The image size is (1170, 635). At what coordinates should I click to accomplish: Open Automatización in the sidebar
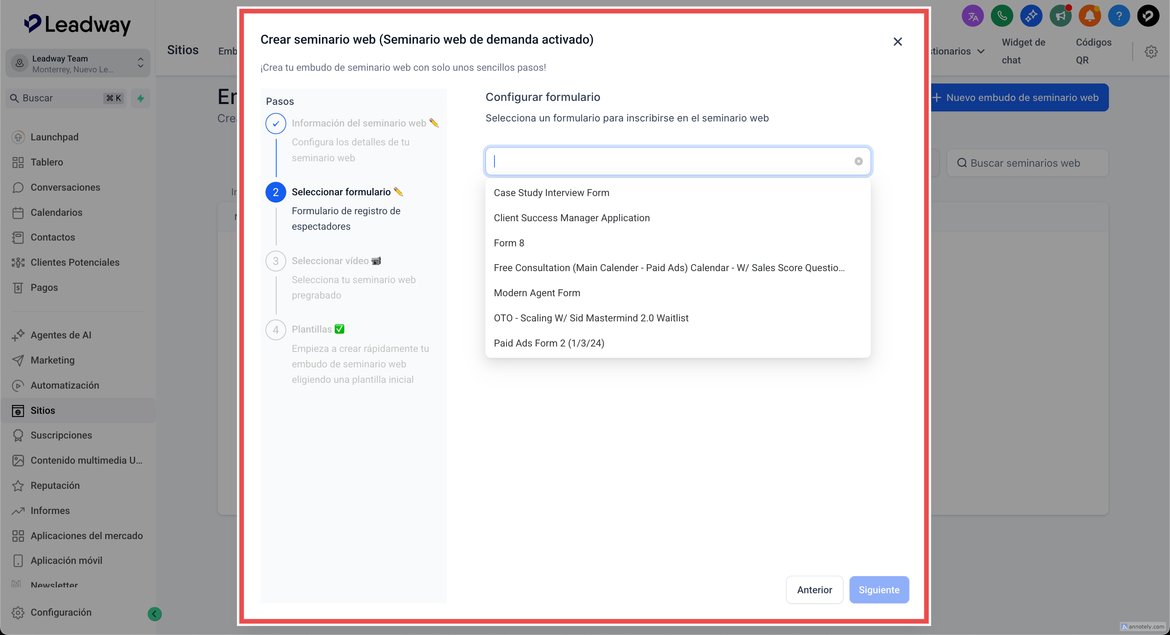pyautogui.click(x=65, y=385)
